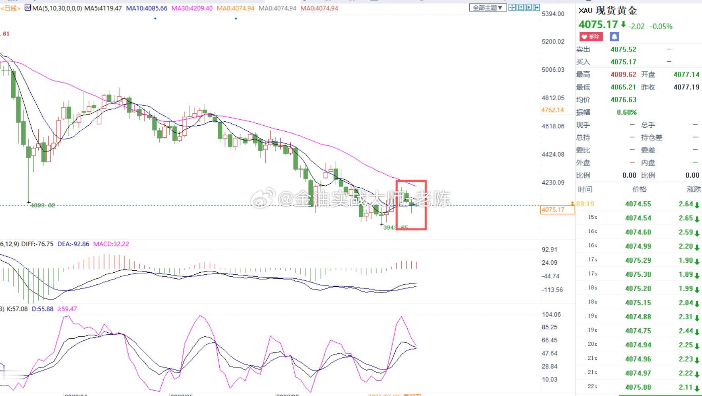Viewport: 702px width, 396px height.
Task: Click the first chart layout icon
Action: tap(512, 8)
